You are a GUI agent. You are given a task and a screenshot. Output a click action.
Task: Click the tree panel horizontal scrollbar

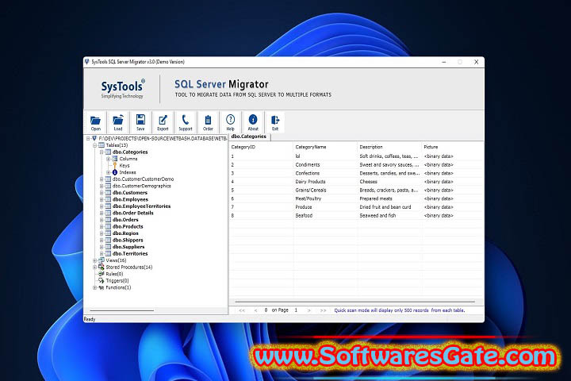point(121,310)
